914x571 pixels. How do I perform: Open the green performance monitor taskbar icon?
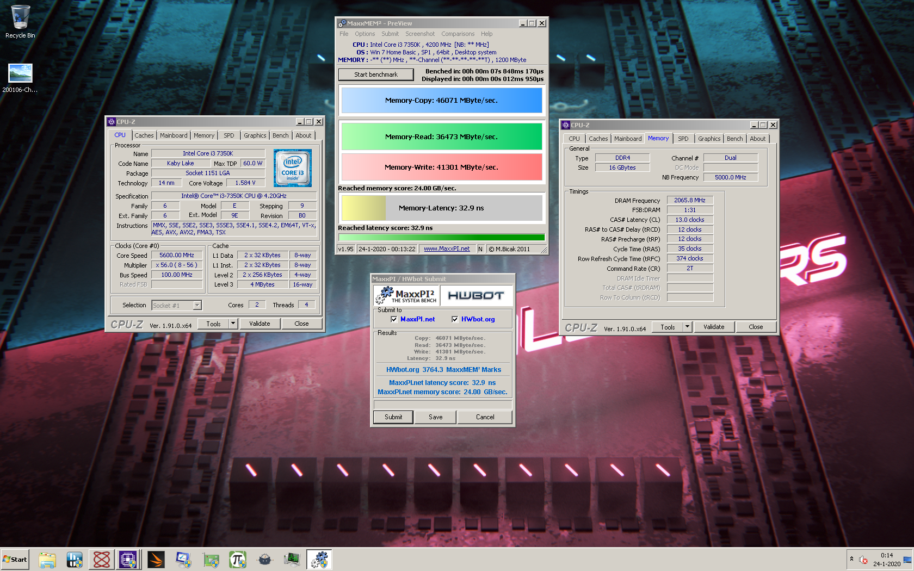pos(292,560)
